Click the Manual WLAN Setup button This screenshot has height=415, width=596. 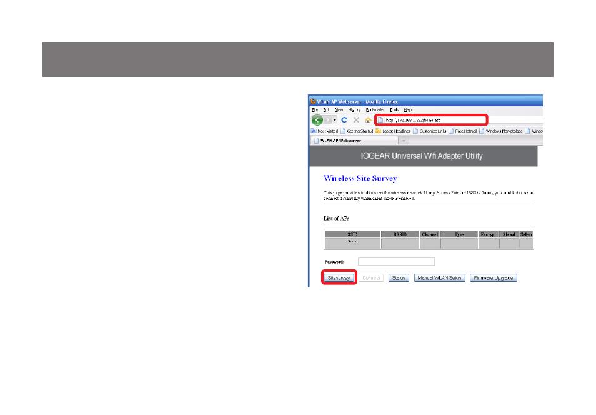[x=439, y=278]
